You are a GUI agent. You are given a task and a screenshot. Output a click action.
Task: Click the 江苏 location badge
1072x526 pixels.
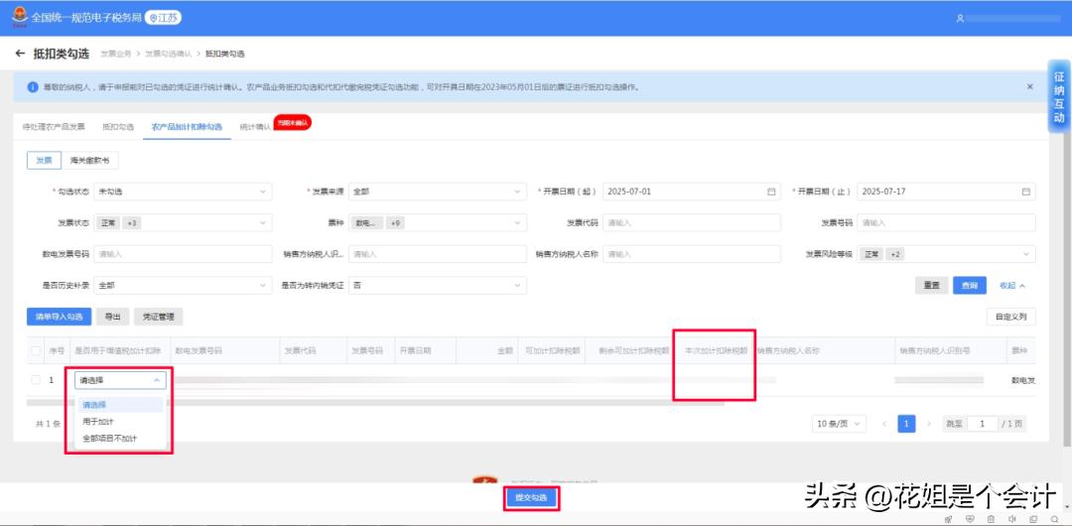tap(164, 19)
